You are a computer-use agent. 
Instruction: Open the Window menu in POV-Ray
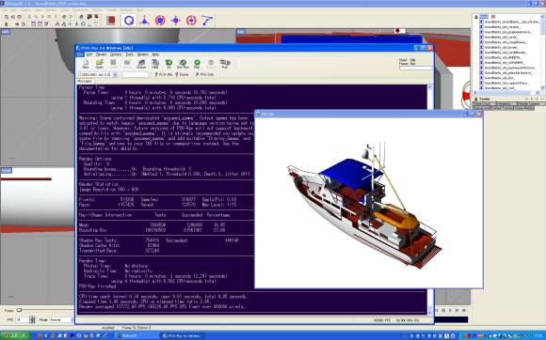click(143, 54)
